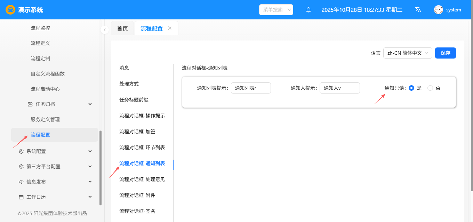This screenshot has width=473, height=222.
Task: Open 流程监控 in the sidebar
Action: (x=40, y=28)
